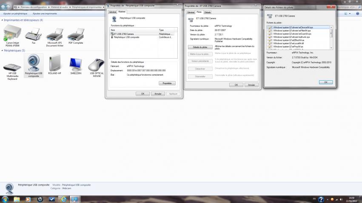Click the driver file list scroll-down arrow

pos(331,48)
